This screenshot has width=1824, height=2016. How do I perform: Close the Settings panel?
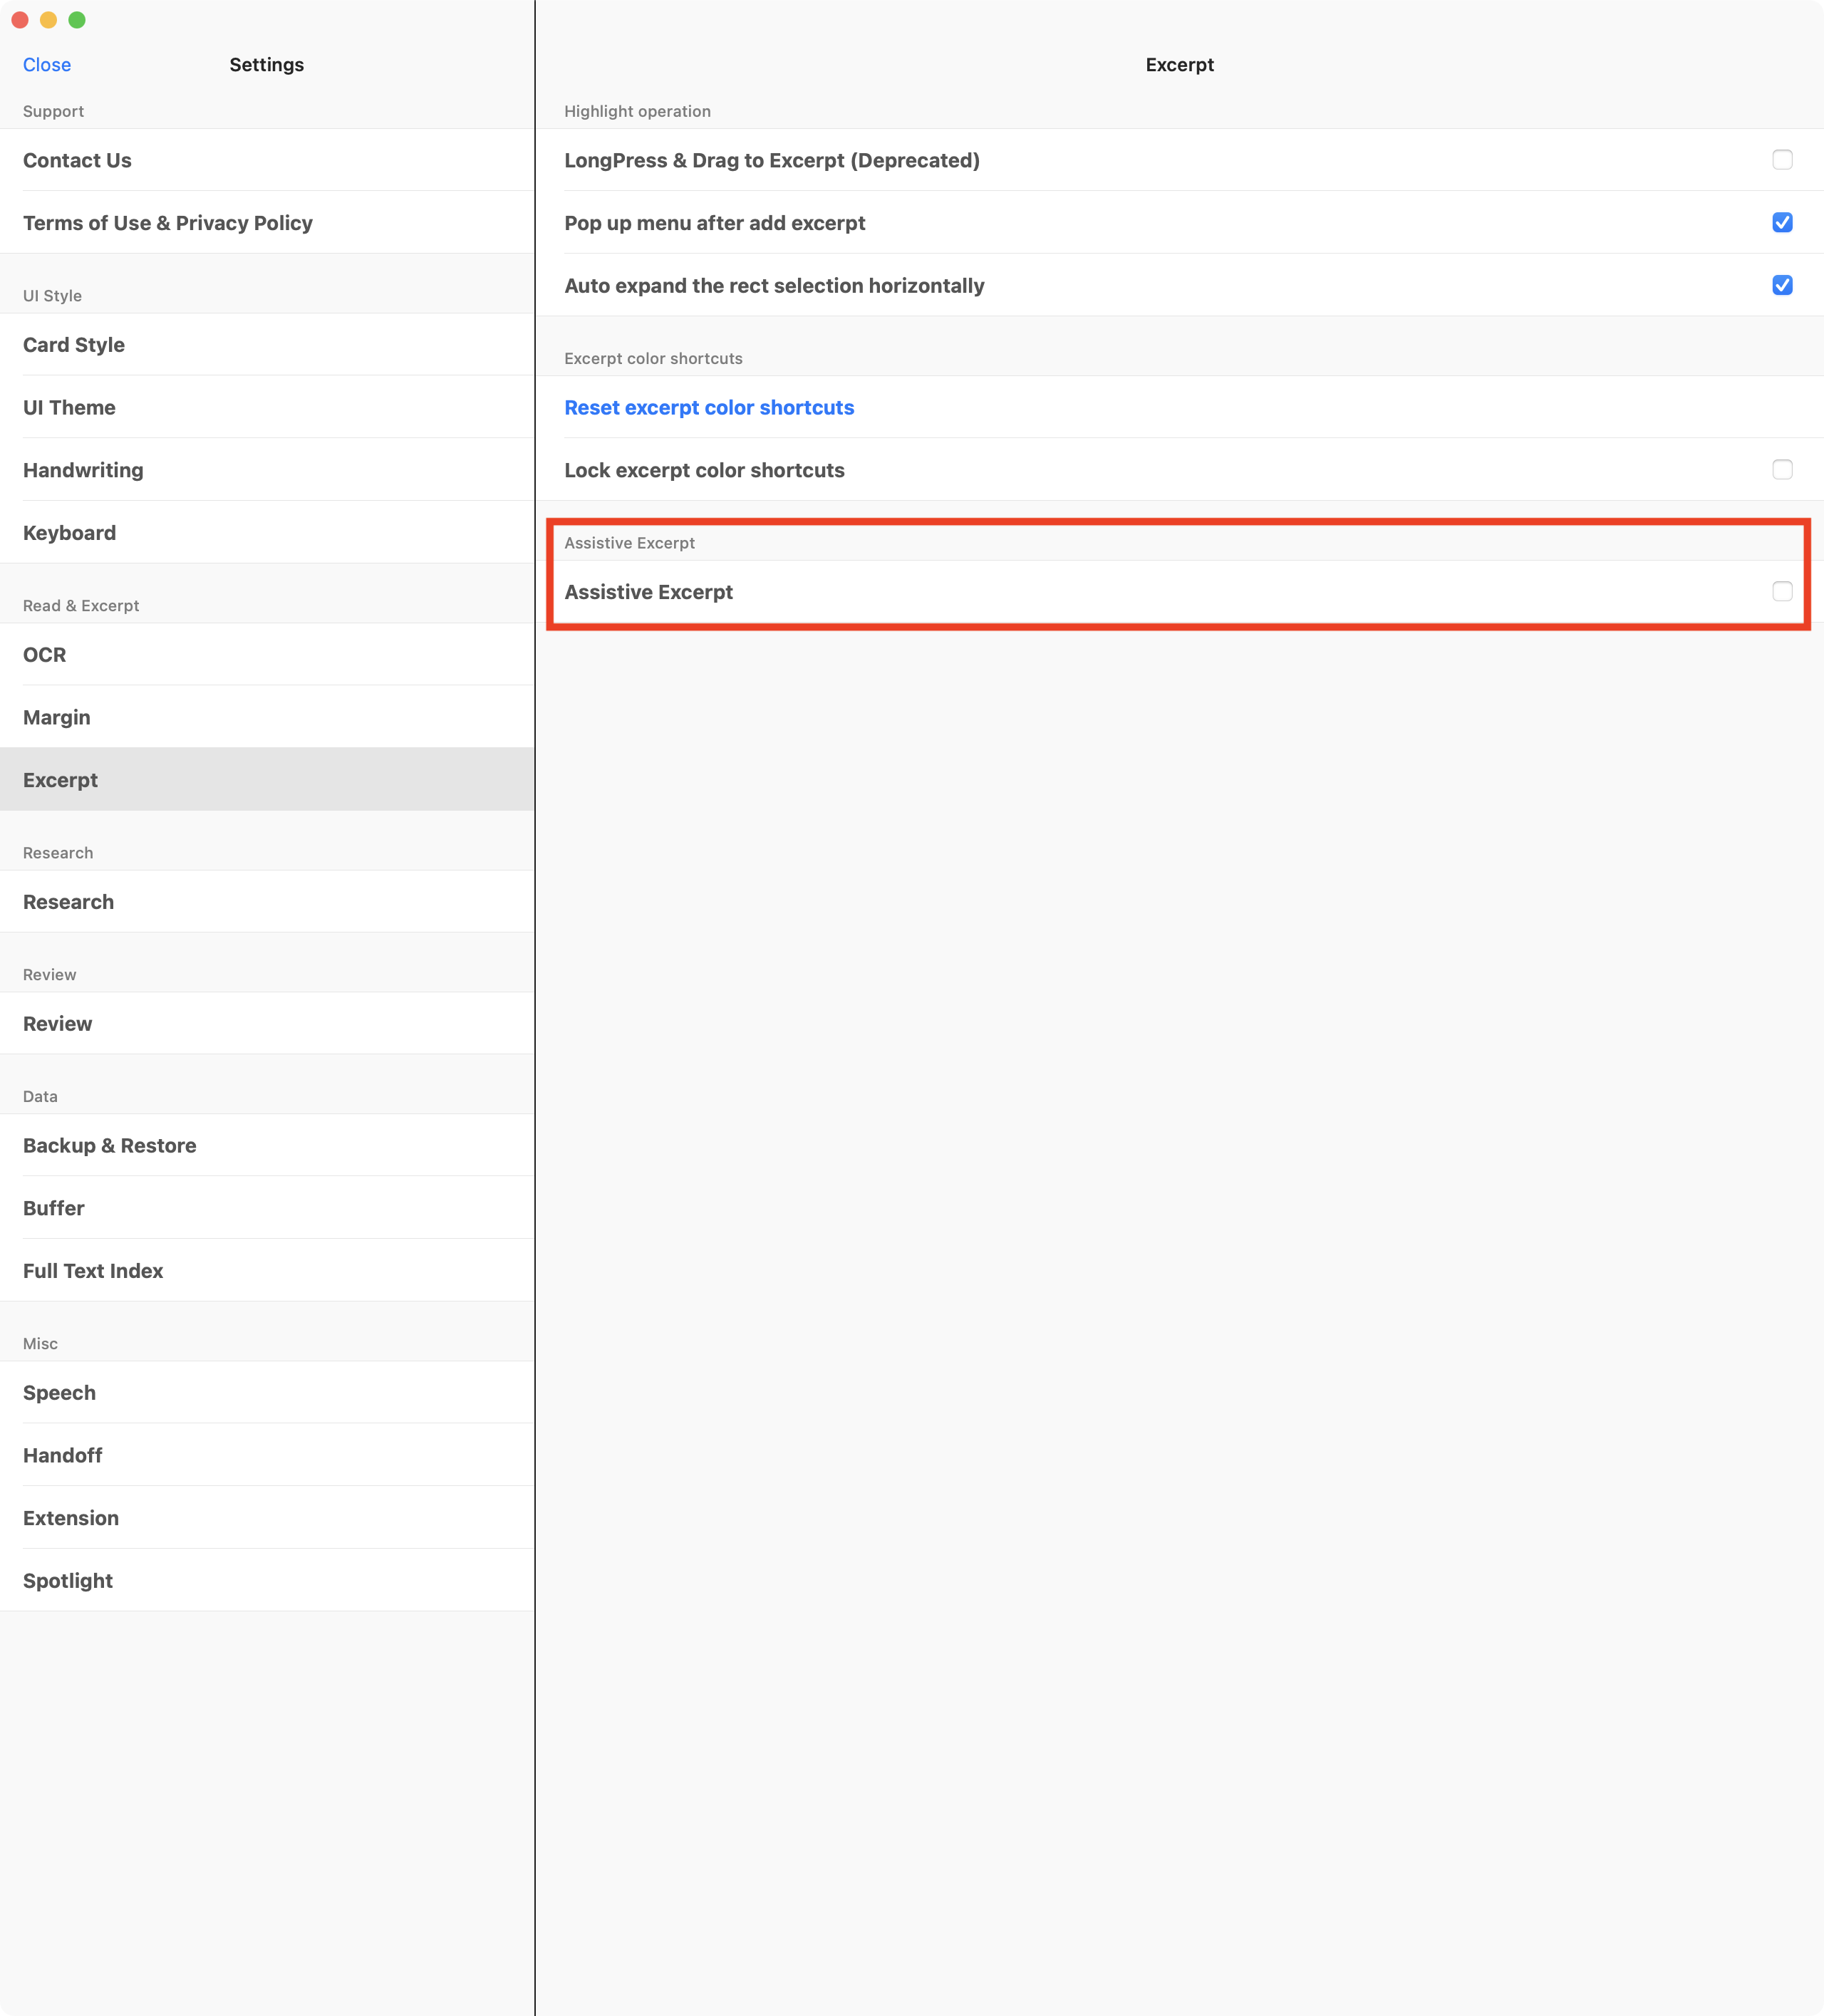(x=47, y=65)
